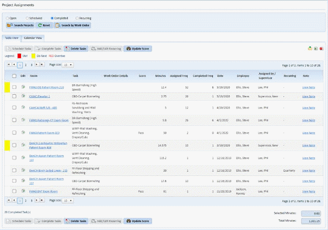Check the select-all checkbox in the grid header
The image size is (328, 230).
[x=14, y=76]
